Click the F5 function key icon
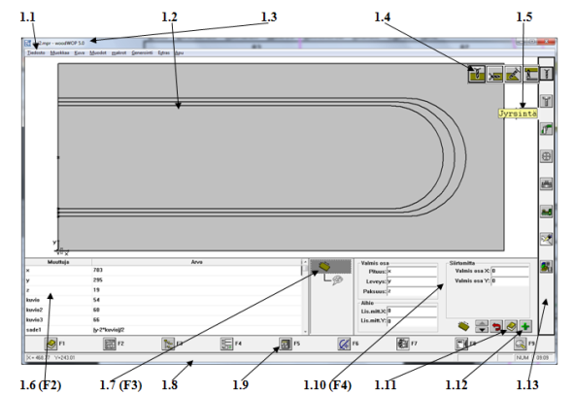This screenshot has height=395, width=574. (x=286, y=344)
